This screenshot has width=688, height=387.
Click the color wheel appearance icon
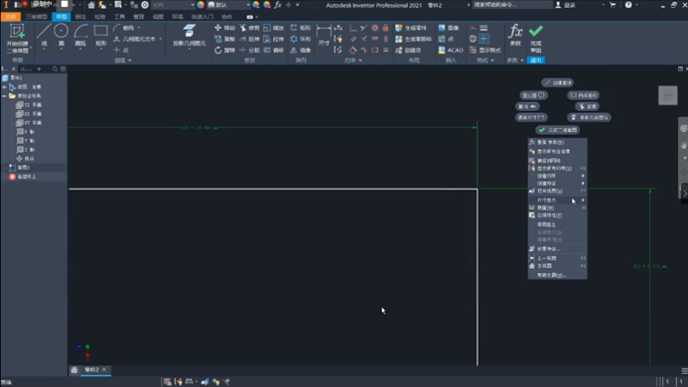coord(201,5)
